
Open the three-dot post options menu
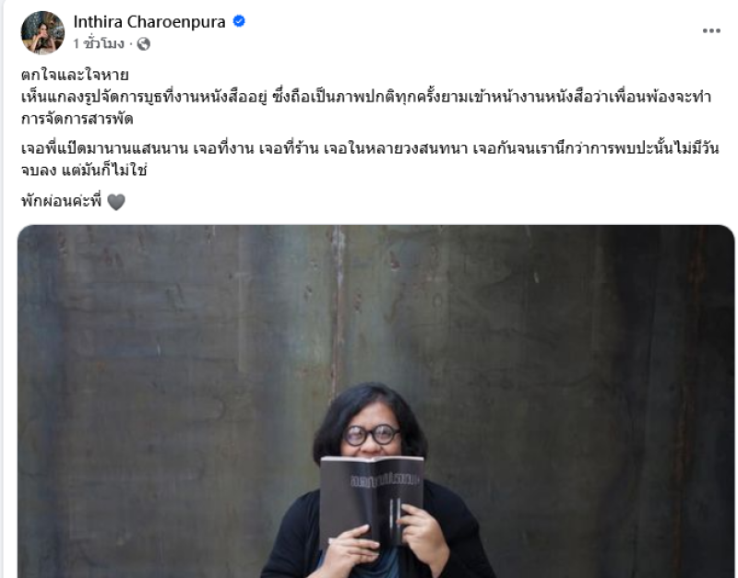[x=711, y=30]
